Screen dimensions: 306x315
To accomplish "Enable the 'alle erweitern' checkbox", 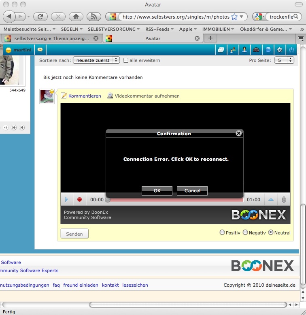I will point(126,60).
